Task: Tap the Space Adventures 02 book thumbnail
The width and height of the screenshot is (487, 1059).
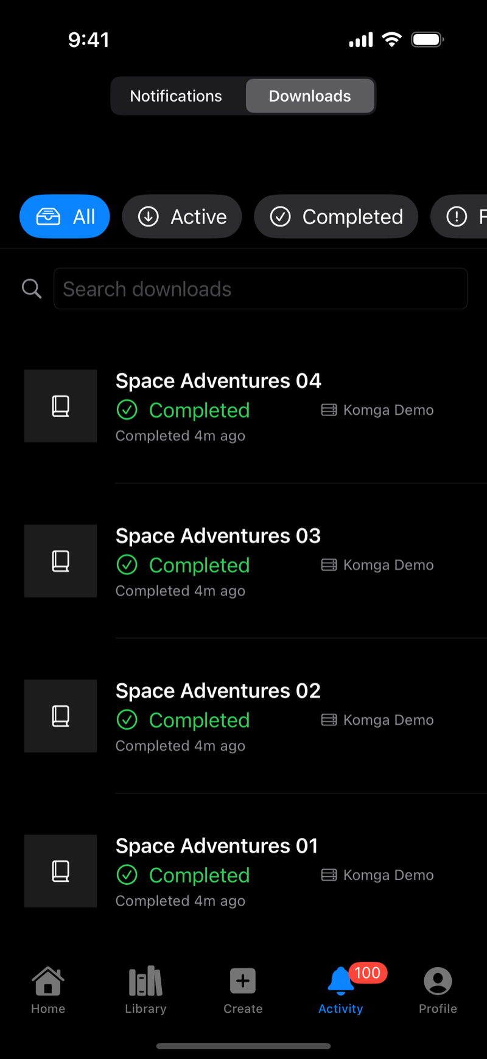Action: click(x=61, y=716)
